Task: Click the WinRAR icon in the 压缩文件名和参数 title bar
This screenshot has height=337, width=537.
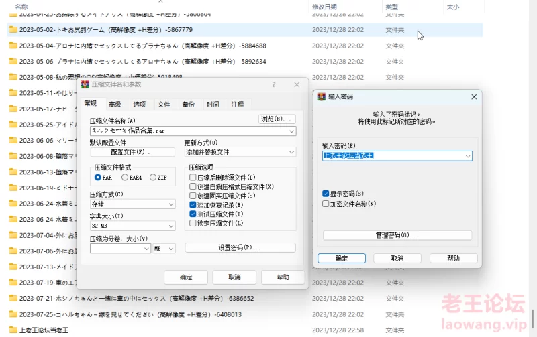Action: (x=85, y=85)
